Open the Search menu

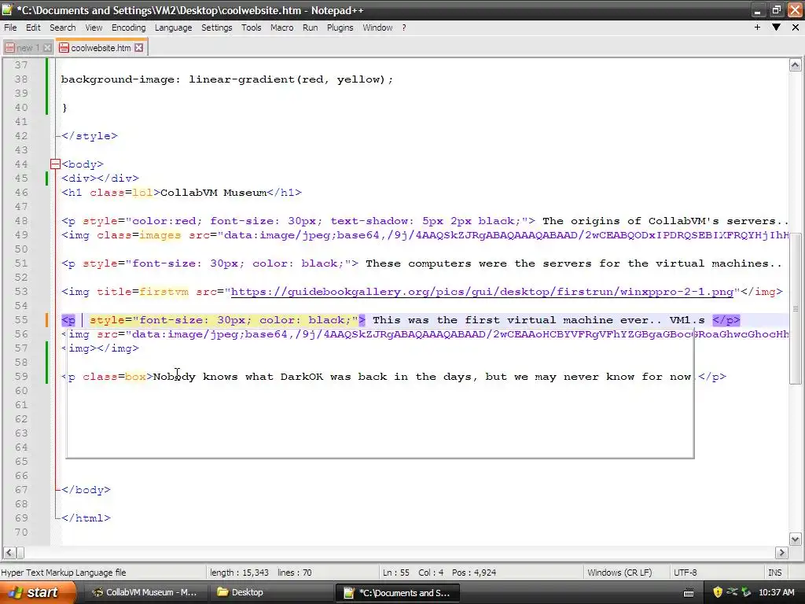[63, 28]
